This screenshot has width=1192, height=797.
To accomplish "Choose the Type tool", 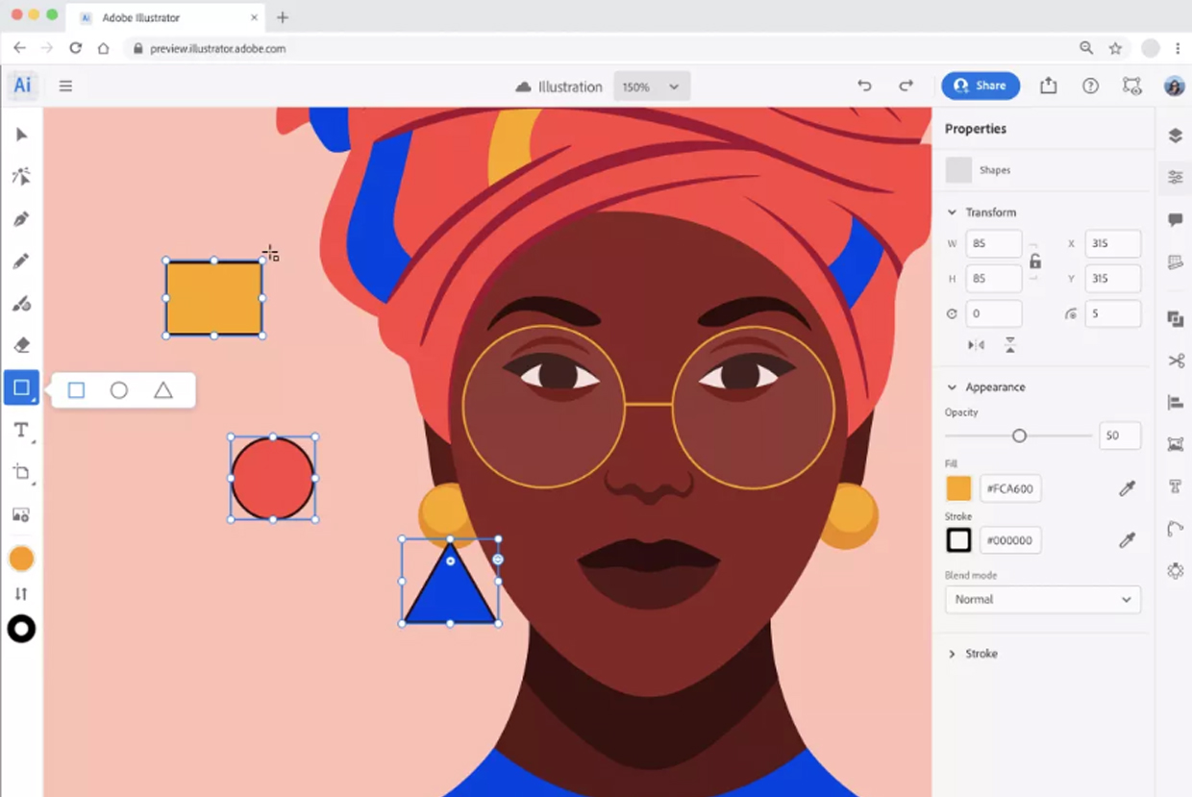I will click(21, 430).
